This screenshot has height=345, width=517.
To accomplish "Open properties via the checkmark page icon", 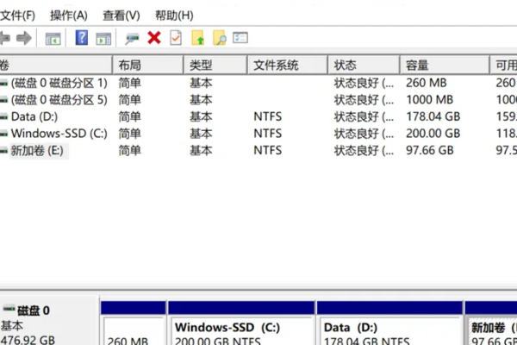I will pos(176,38).
